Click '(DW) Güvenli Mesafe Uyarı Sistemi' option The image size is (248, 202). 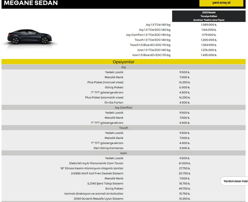point(98,199)
